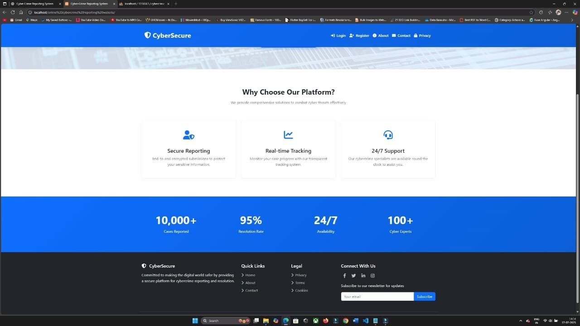
Task: Go to the About page in navbar
Action: point(381,36)
